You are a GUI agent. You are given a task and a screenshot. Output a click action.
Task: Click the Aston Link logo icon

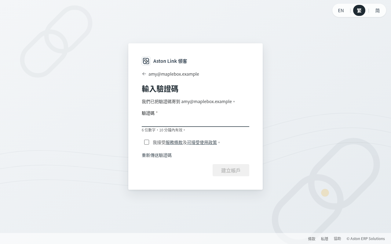tap(146, 61)
